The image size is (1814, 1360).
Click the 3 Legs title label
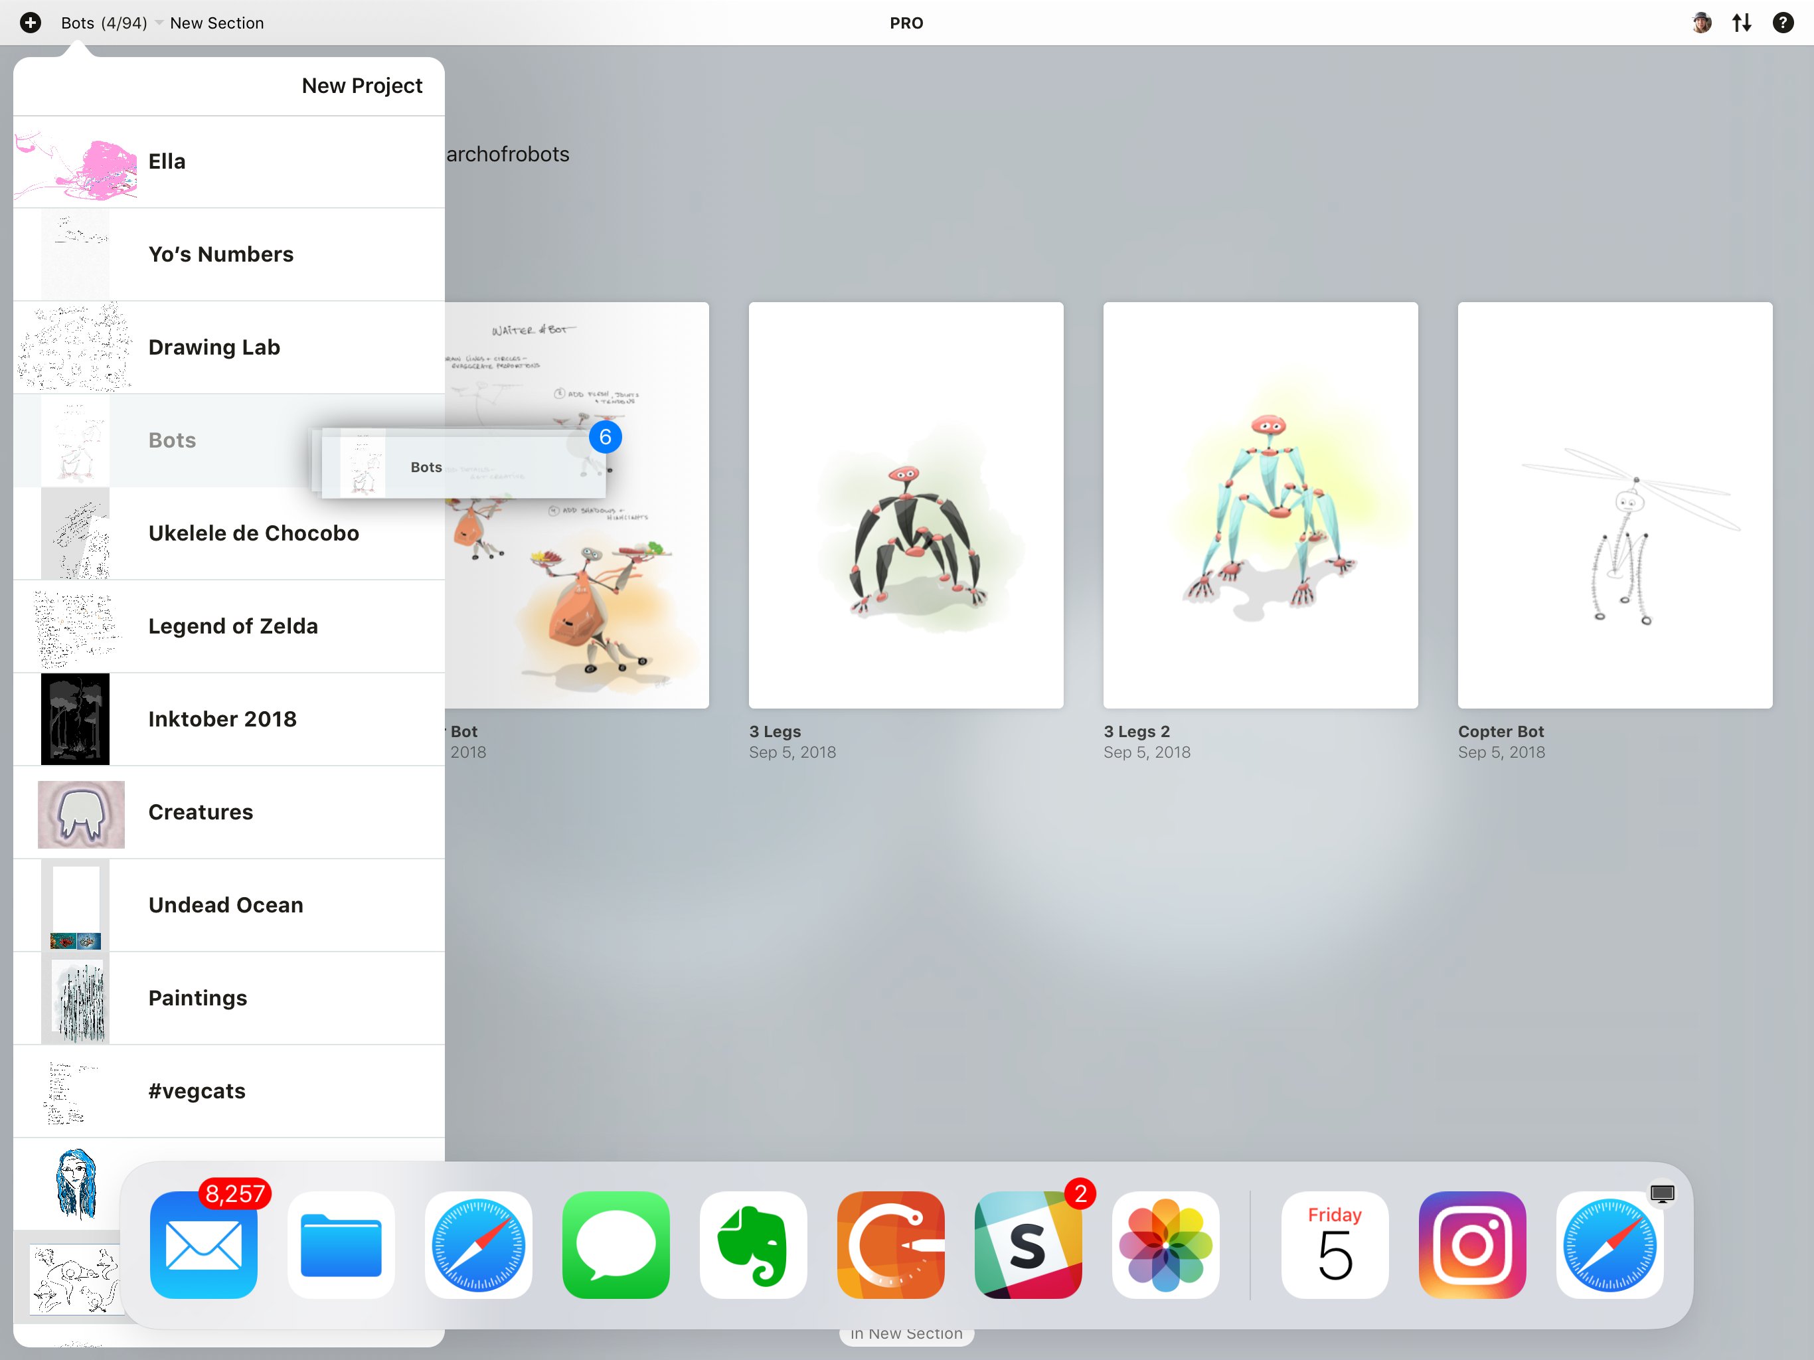click(775, 732)
